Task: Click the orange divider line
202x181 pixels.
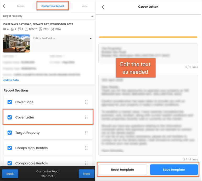Action: (148, 37)
